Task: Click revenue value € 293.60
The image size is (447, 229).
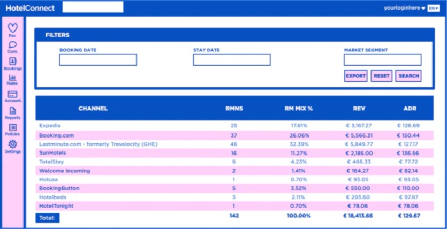Action: (x=359, y=197)
